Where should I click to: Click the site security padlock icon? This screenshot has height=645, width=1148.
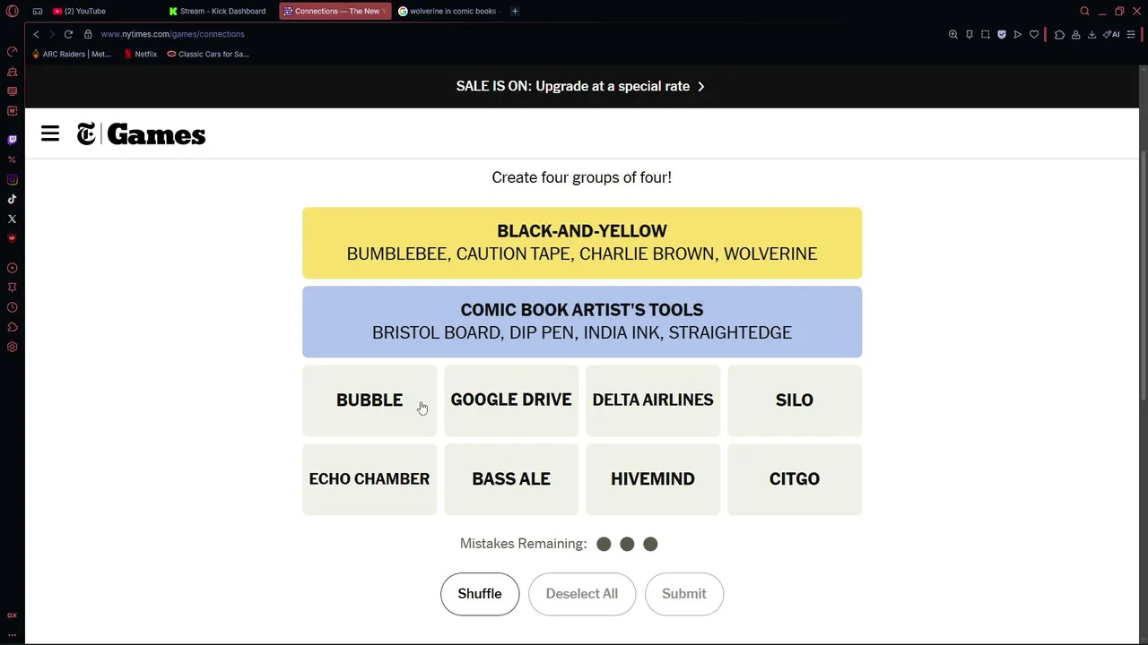[88, 34]
